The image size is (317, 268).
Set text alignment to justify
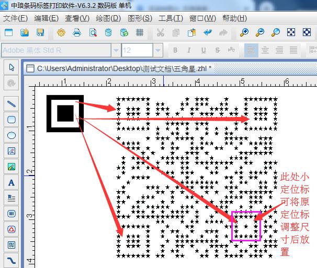click(293, 50)
